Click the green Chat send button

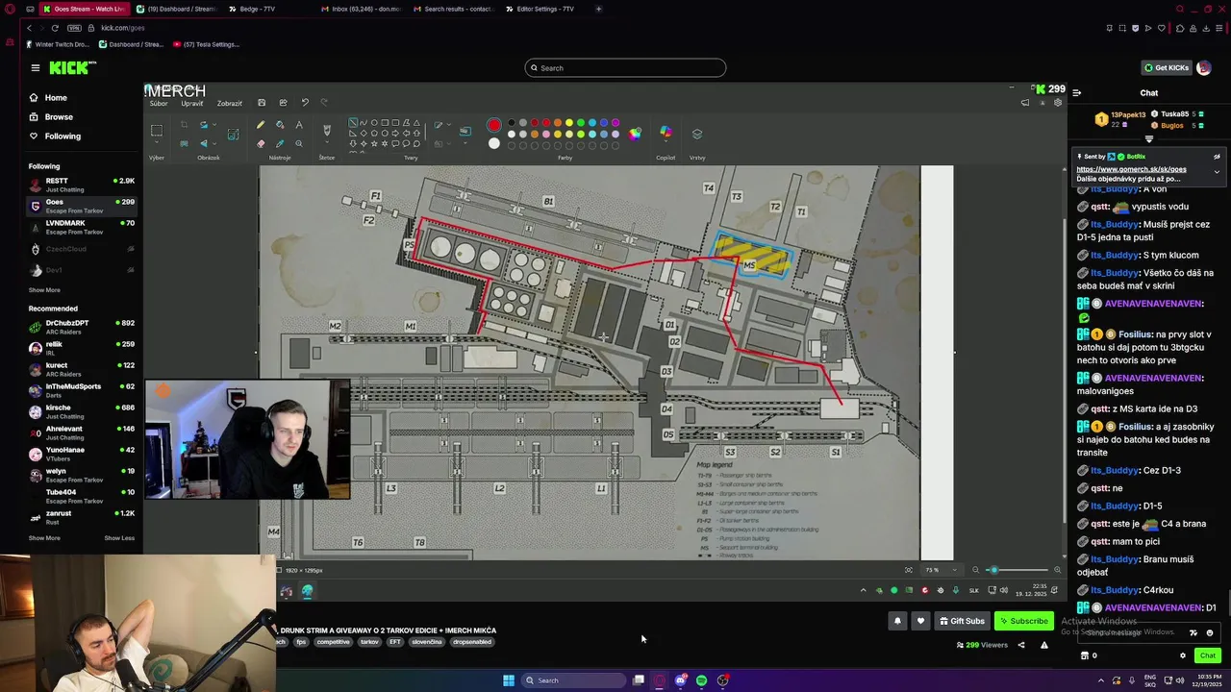pos(1208,655)
